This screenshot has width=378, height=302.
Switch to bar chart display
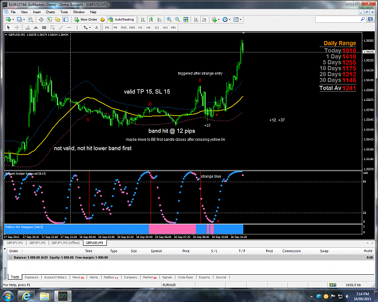tap(143, 19)
